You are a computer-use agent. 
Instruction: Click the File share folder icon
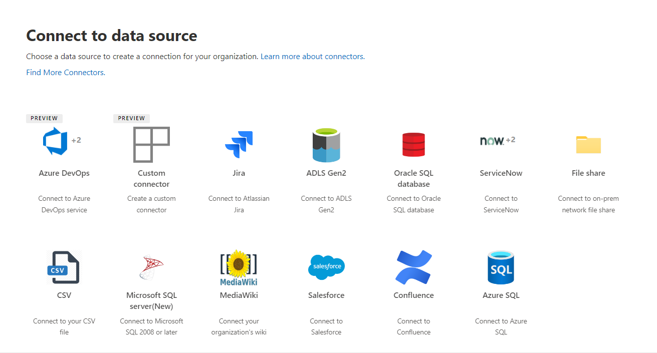588,145
